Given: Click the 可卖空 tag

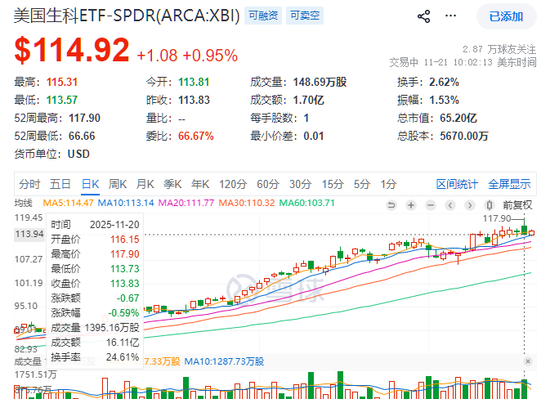Looking at the screenshot, I should click(x=305, y=16).
